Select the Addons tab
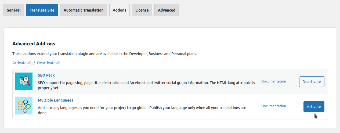Image resolution: width=340 pixels, height=133 pixels. (120, 10)
